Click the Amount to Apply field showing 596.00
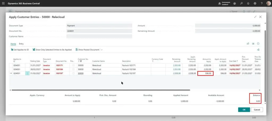Image resolution: width=272 pixels, height=121 pixels. click(x=205, y=73)
